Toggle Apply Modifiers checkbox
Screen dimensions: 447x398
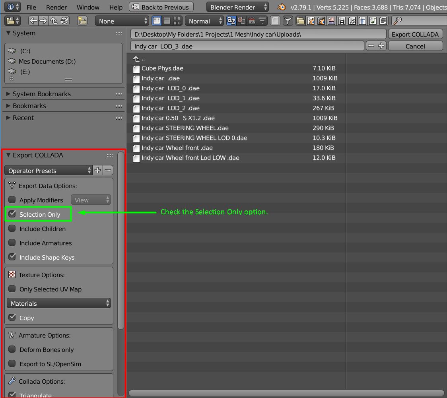12,200
